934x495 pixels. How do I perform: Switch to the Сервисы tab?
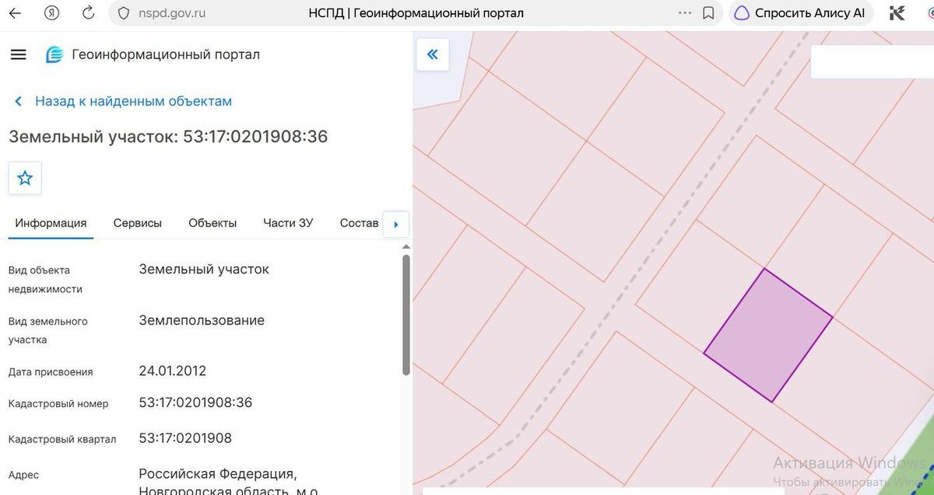(x=138, y=223)
